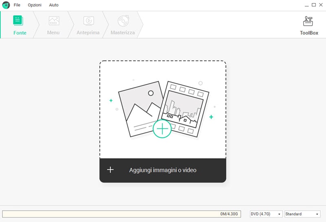Image resolution: width=326 pixels, height=222 pixels.
Task: Click the film strip illustration
Action: (x=185, y=109)
